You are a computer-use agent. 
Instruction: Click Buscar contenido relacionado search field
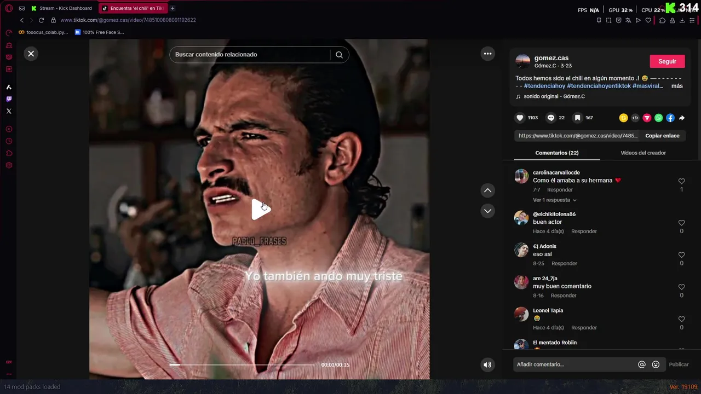tap(250, 55)
